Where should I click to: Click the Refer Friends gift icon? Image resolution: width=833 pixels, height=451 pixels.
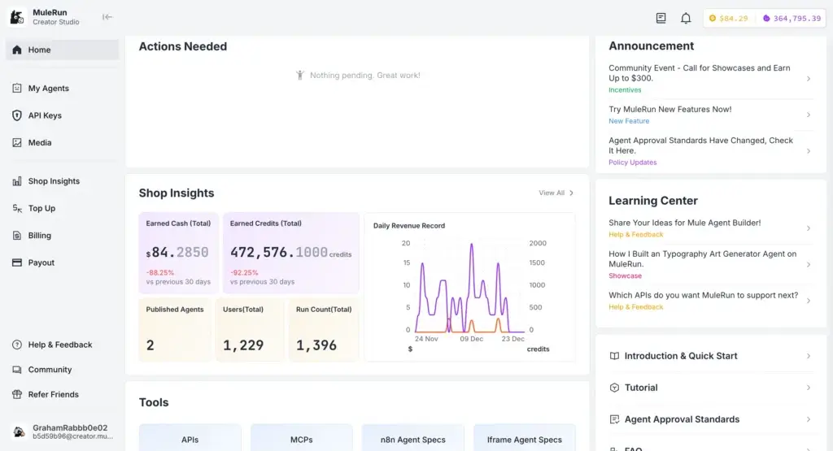(x=17, y=394)
